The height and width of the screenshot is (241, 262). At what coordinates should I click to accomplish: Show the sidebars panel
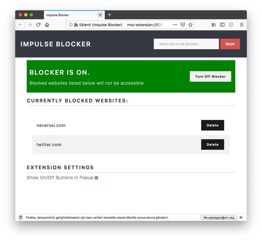[x=222, y=25]
